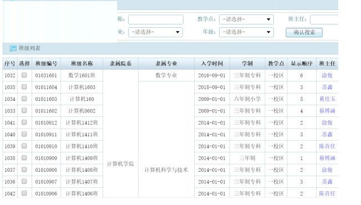Click teacher link 蔡博涵 in row 1038

[327, 158]
